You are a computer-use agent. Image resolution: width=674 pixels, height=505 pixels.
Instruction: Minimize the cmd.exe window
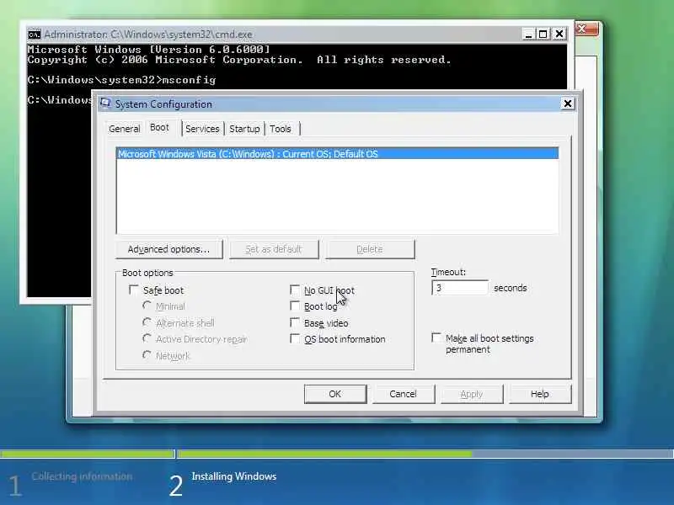[x=528, y=34]
